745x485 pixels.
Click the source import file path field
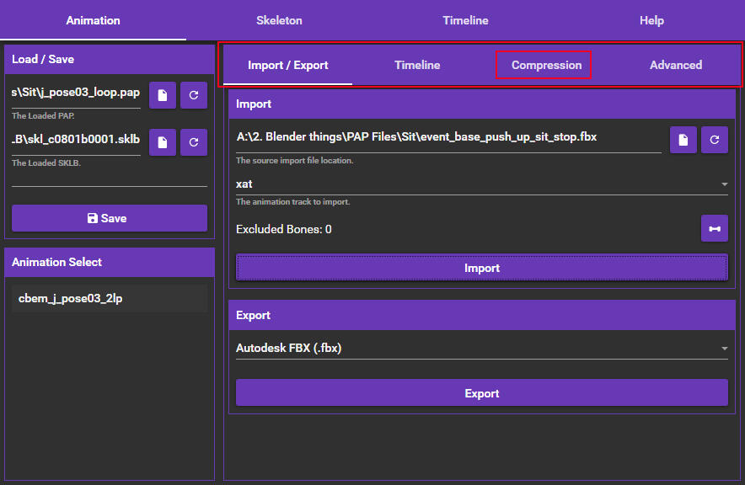tap(447, 137)
